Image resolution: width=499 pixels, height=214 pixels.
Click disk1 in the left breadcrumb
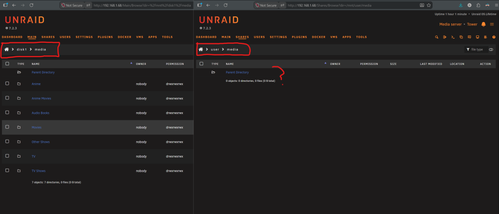click(22, 49)
